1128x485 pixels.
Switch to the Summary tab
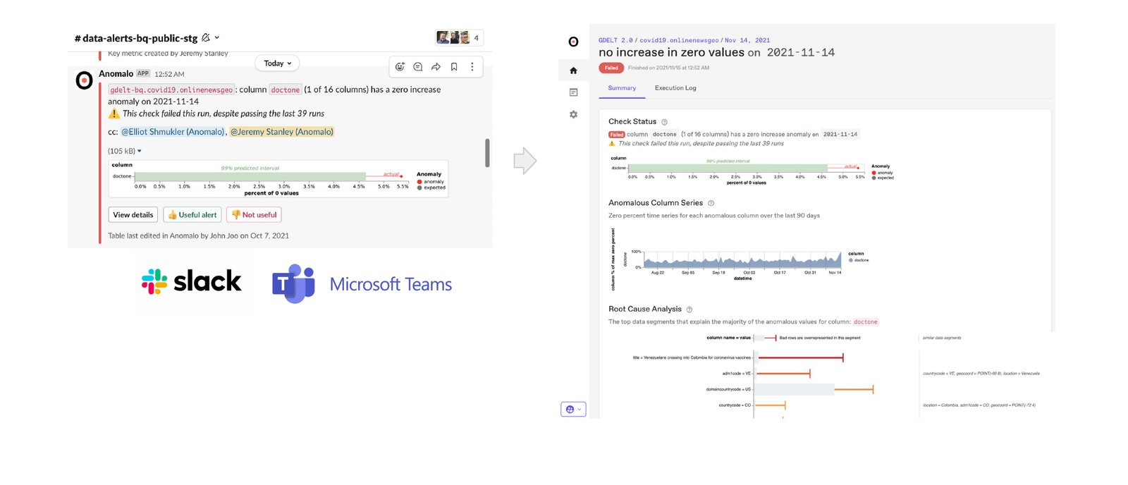click(622, 88)
